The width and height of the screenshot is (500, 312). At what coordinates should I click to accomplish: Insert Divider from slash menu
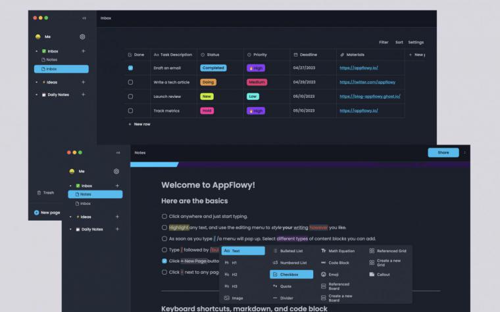(x=283, y=298)
